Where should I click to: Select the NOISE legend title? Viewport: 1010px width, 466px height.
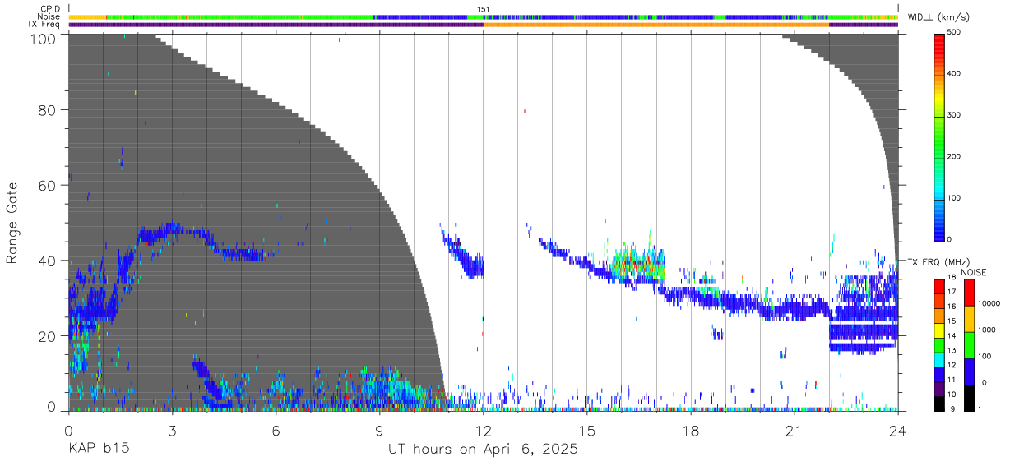973,272
